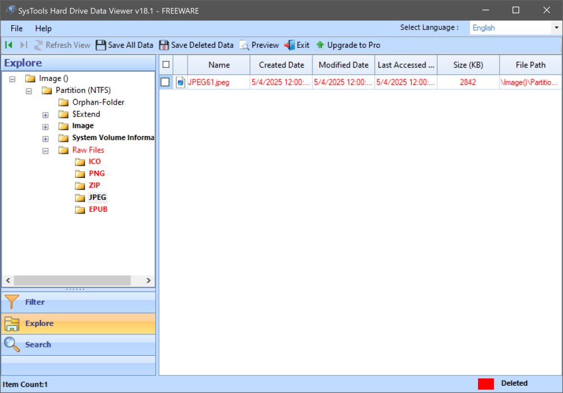Click the next page arrow icon
This screenshot has height=393, width=563.
pos(24,45)
